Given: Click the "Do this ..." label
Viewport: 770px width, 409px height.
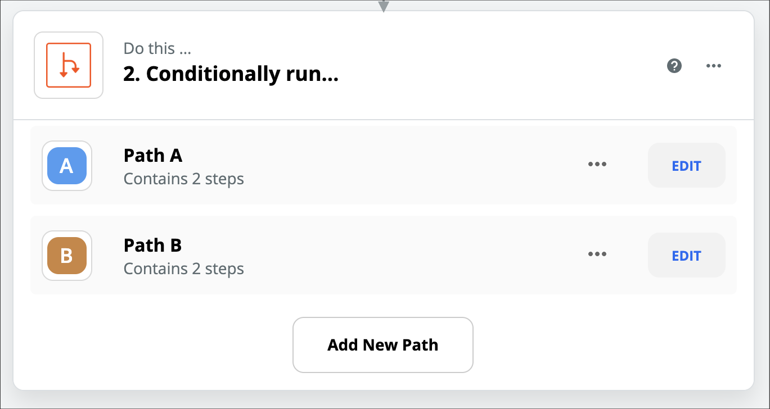Looking at the screenshot, I should 157,48.
